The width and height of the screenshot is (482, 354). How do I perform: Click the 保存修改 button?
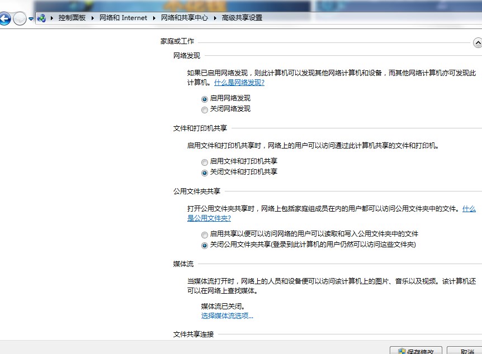click(416, 350)
